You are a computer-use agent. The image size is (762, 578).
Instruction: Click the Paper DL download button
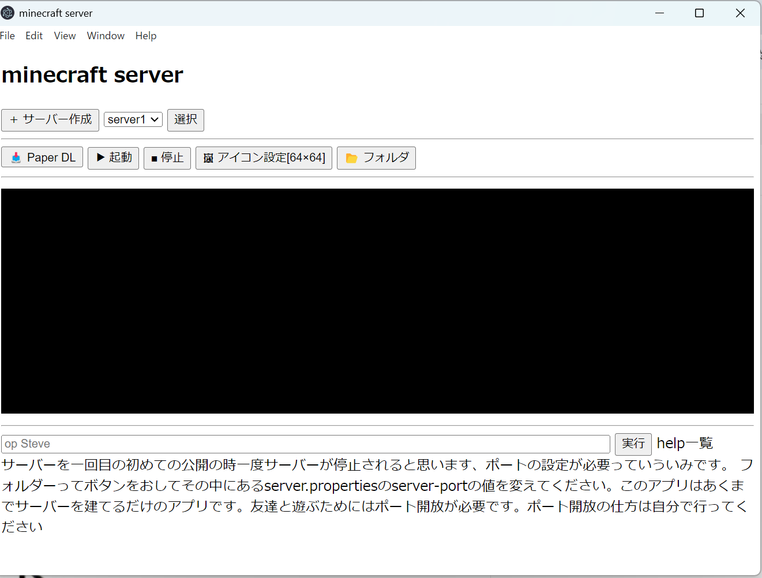(42, 157)
